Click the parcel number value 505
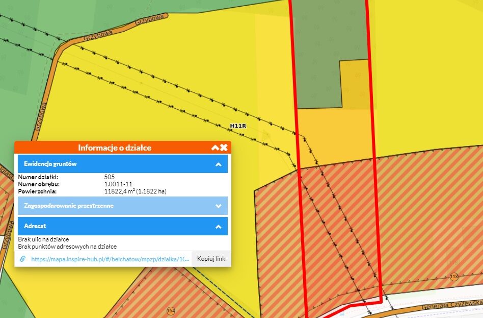The height and width of the screenshot is (318, 483). [109, 177]
